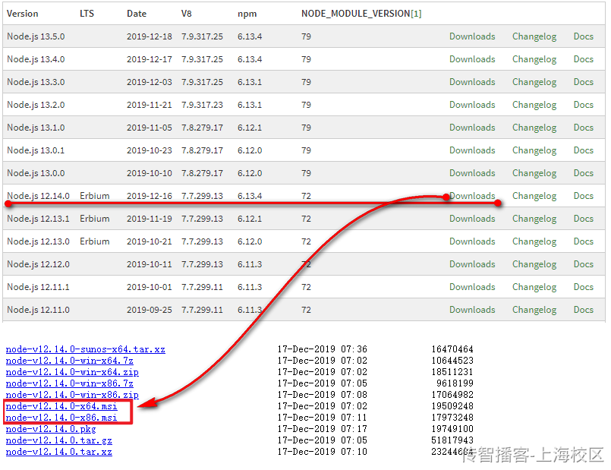
Task: Open Downloads for Node.js 13.0.0
Action: tap(472, 173)
